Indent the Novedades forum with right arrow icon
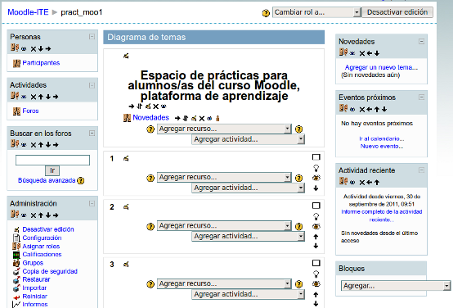The width and height of the screenshot is (453, 308). tap(177, 119)
